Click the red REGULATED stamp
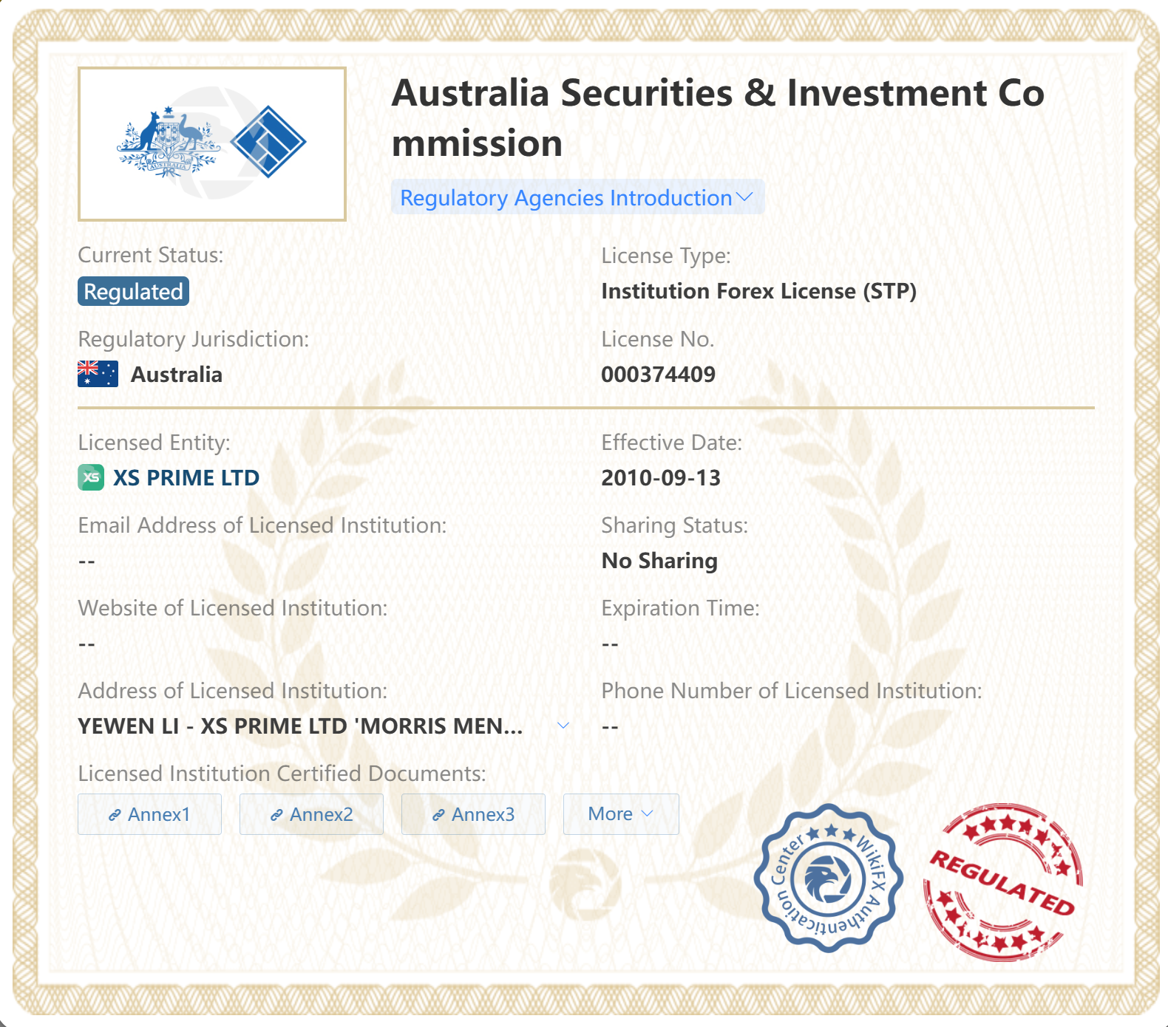This screenshot has height=1027, width=1168. click(1003, 881)
